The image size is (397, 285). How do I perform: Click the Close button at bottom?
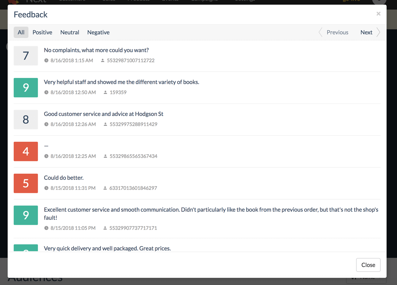[368, 265]
